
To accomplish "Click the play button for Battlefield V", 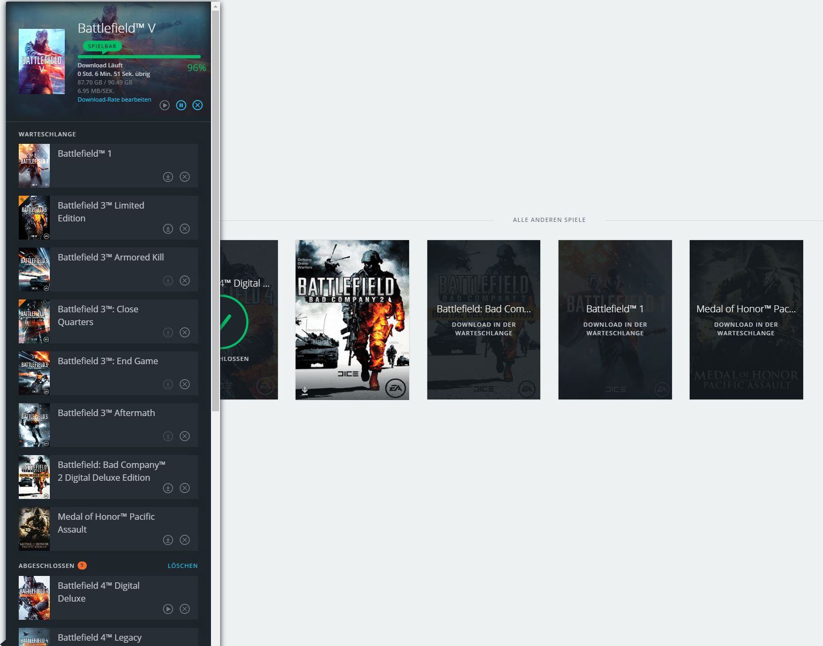I will click(x=165, y=105).
